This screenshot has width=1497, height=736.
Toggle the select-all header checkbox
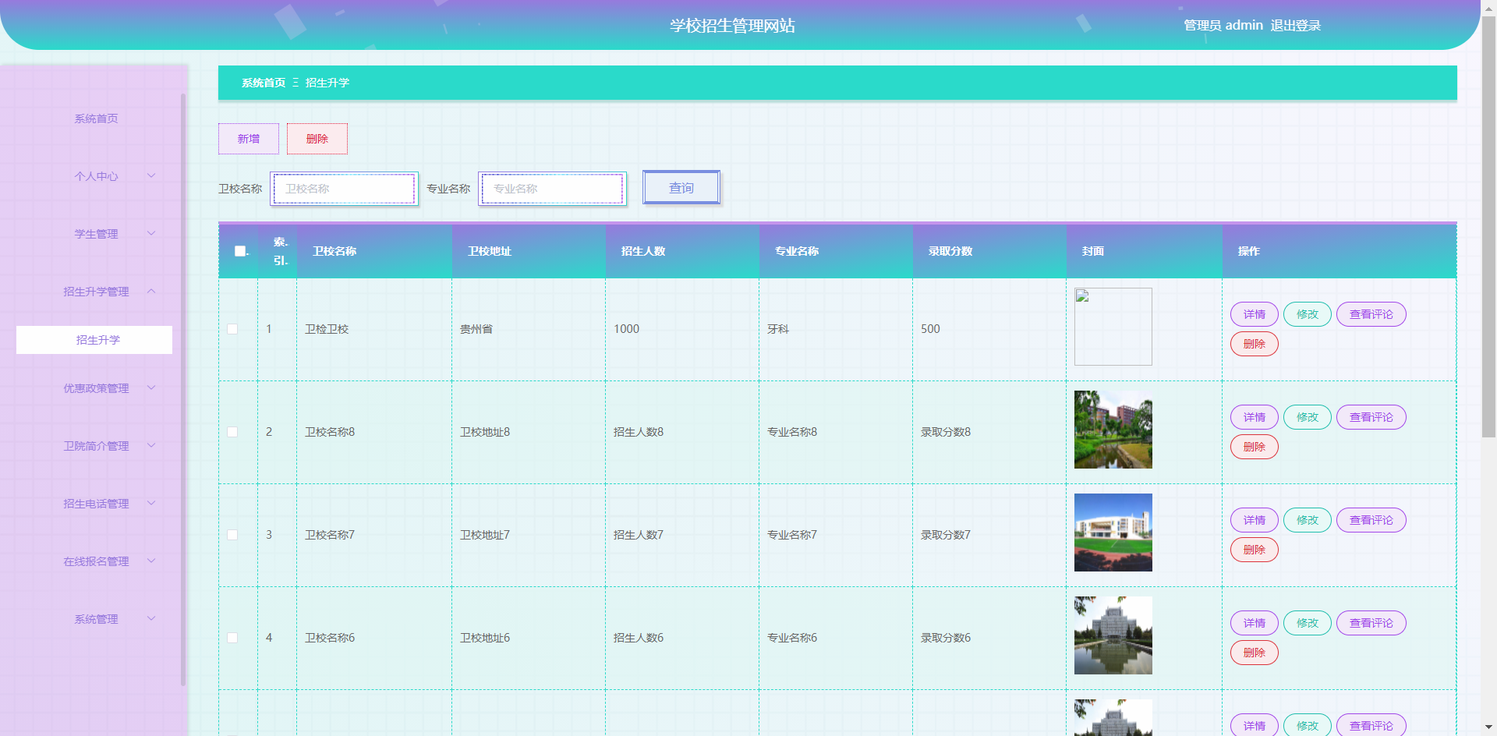point(240,251)
